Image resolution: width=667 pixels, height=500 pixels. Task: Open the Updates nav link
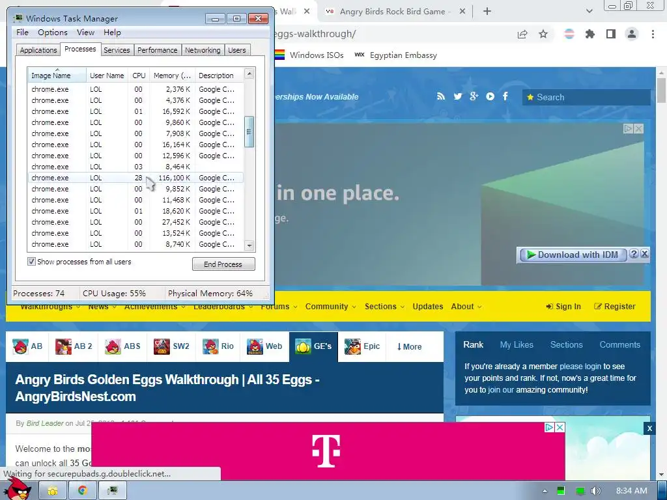click(427, 307)
